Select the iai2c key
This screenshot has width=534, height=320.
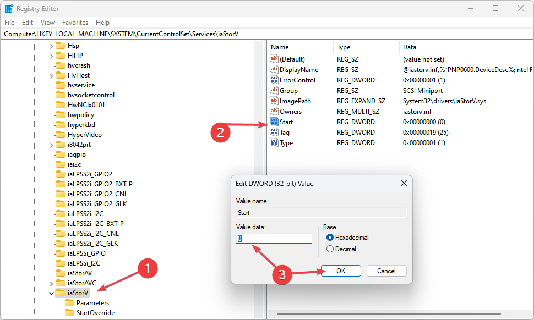[74, 164]
